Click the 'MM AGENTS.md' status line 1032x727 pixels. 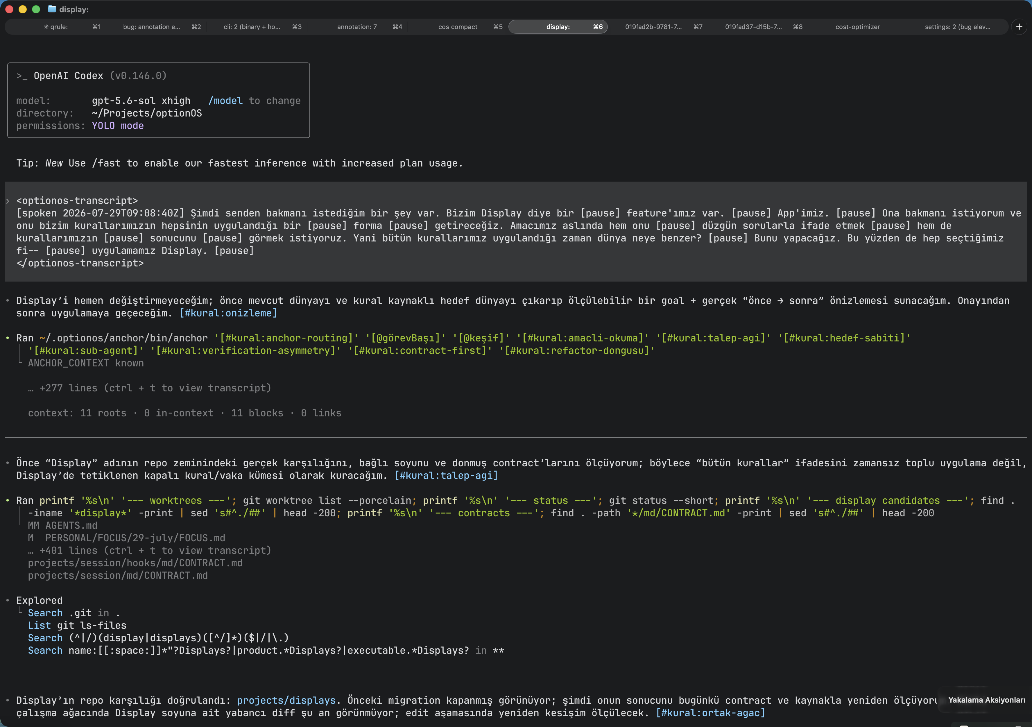62,526
